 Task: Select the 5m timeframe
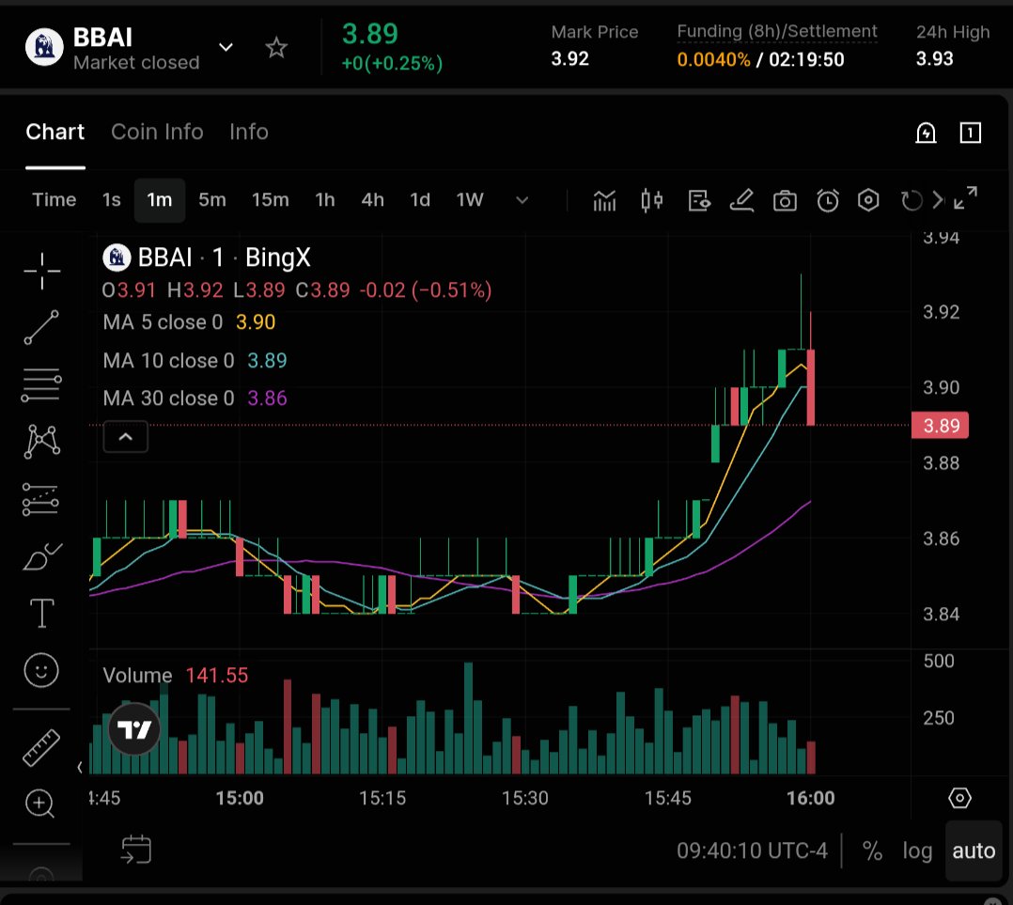[212, 199]
